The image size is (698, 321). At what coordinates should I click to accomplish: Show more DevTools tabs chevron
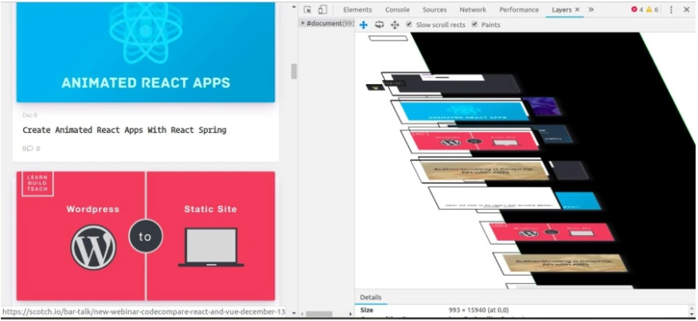(x=591, y=10)
